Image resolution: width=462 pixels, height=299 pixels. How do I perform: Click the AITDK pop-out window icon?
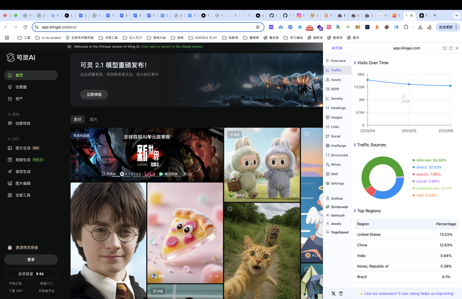point(444,48)
